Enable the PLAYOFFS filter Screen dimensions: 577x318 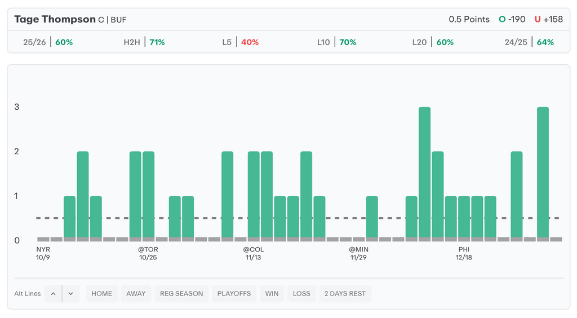coord(234,294)
